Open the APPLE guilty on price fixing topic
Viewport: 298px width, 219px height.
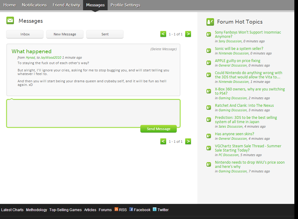coord(237,61)
